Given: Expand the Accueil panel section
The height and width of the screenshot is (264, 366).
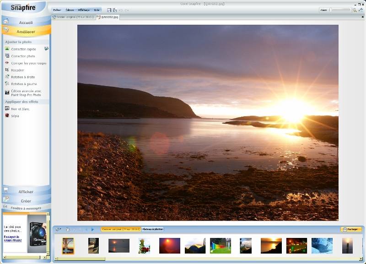Looking at the screenshot, I should pyautogui.click(x=26, y=22).
